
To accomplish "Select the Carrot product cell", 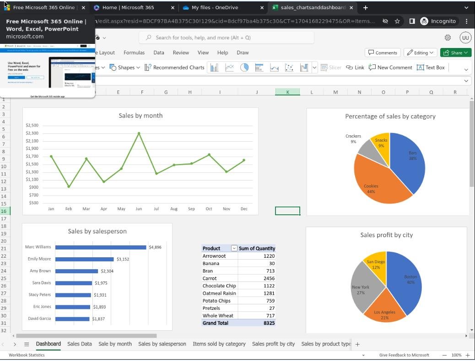I will [x=219, y=278].
